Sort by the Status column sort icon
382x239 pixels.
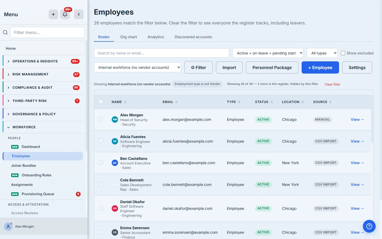[x=272, y=102]
